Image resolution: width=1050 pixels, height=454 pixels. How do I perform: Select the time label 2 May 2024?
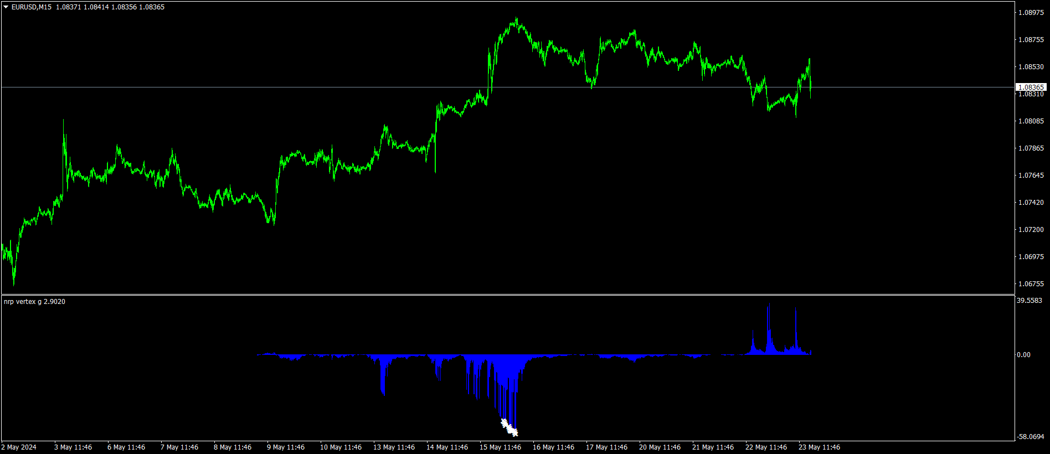tap(19, 447)
